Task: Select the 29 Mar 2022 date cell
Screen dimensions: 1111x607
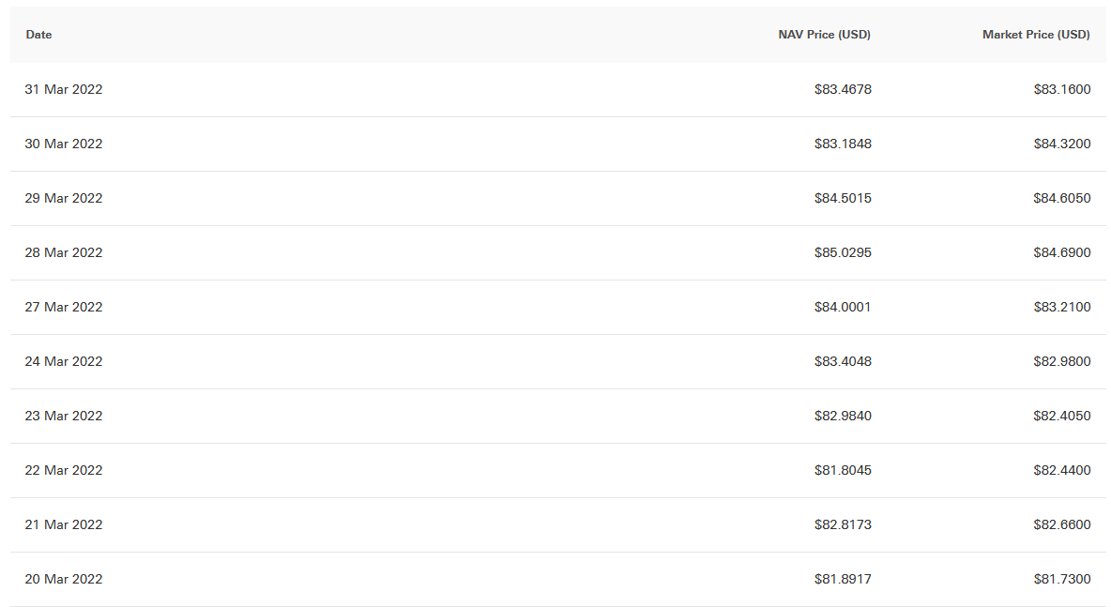Action: [x=64, y=198]
